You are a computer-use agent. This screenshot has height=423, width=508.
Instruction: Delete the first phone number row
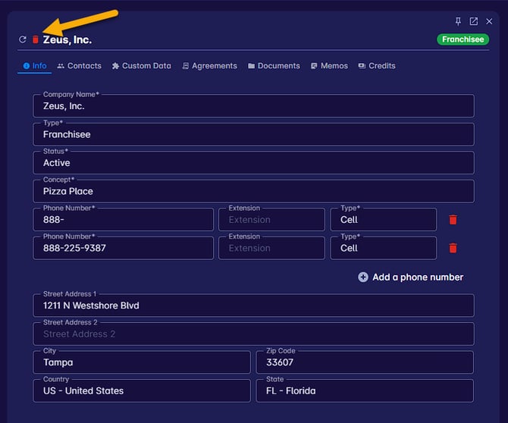point(453,220)
